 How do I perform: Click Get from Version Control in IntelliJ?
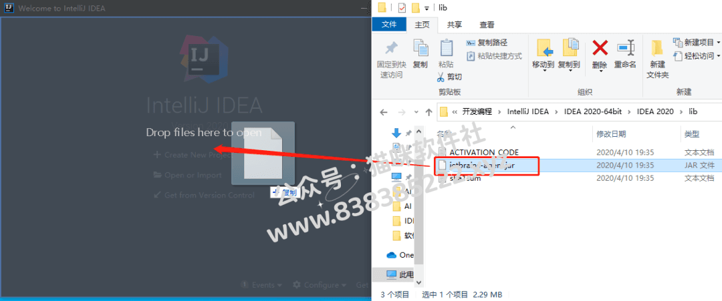click(x=203, y=196)
